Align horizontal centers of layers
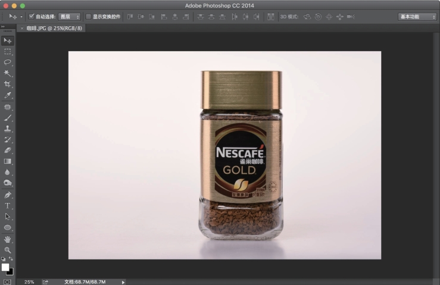440x285 pixels. 175,17
